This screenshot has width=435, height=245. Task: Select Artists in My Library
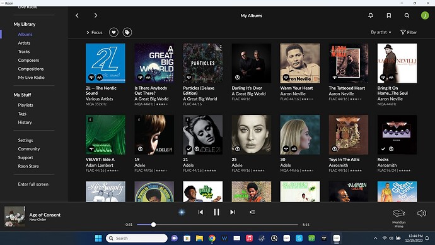pyautogui.click(x=24, y=43)
